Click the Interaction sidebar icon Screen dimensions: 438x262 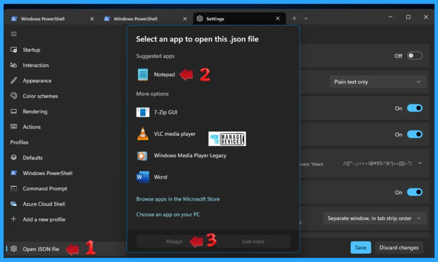click(x=14, y=65)
